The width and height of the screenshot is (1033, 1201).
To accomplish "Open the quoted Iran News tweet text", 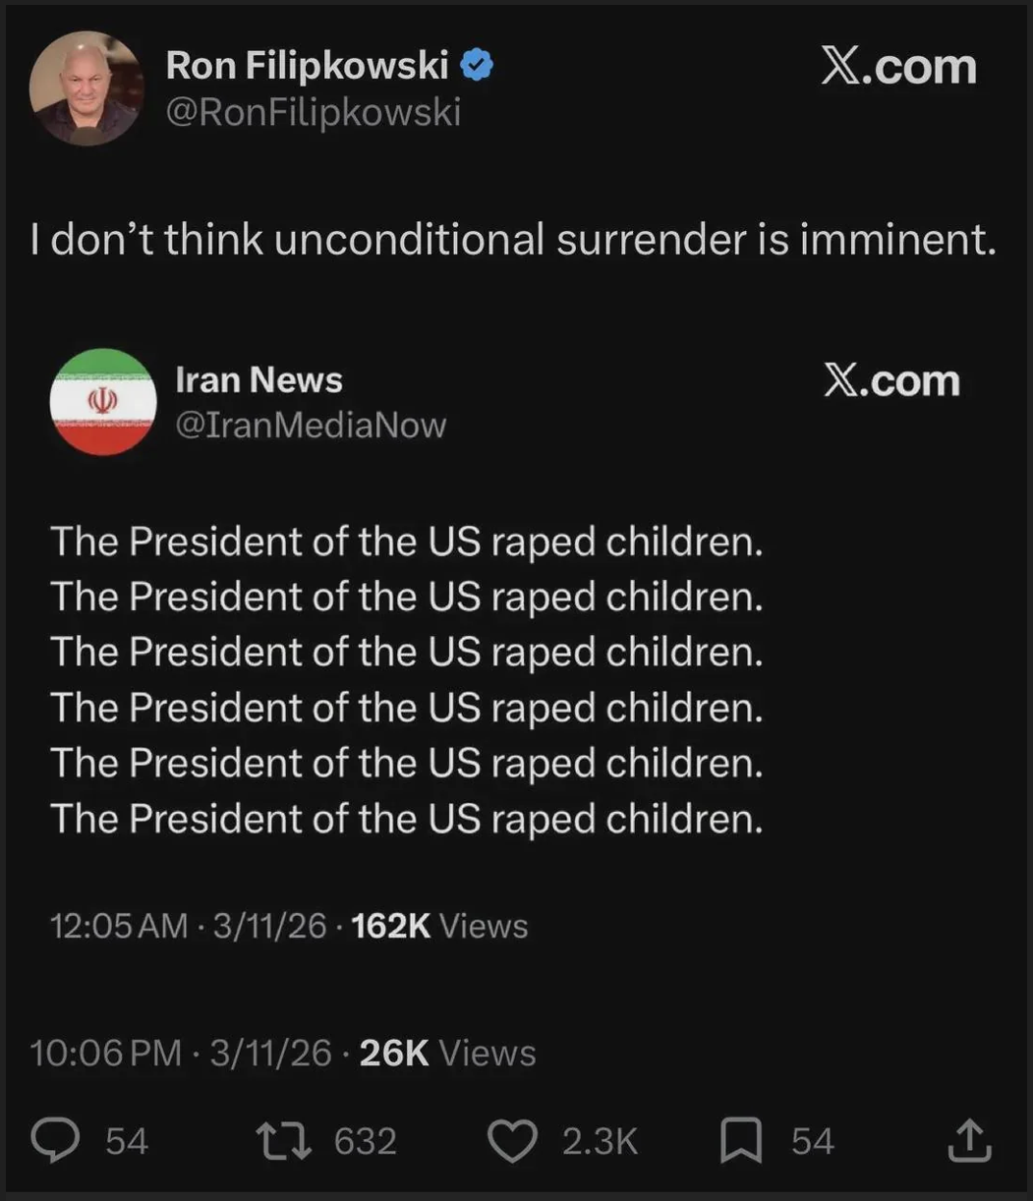I will [406, 680].
